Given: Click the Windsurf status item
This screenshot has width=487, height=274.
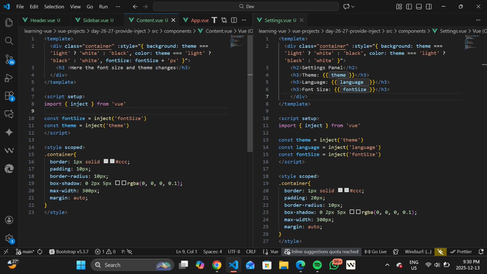Looking at the screenshot, I should pos(418,252).
